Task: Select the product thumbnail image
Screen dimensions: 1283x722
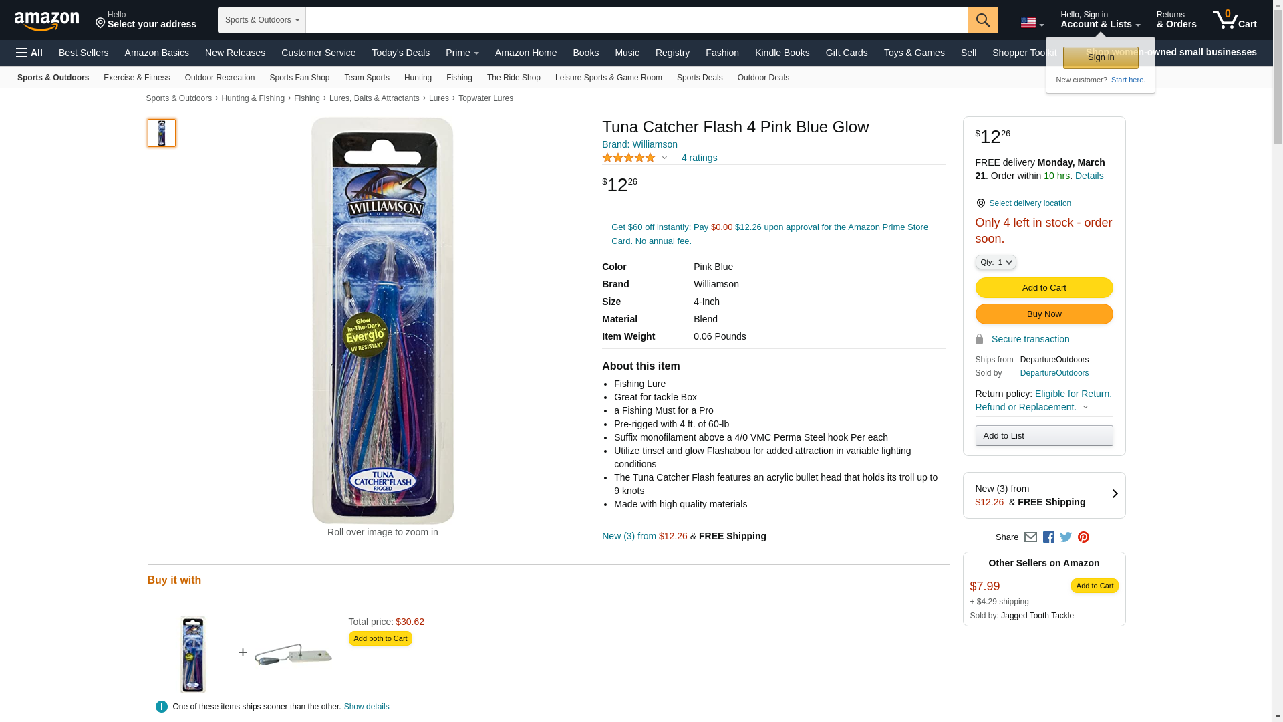Action: 162,133
